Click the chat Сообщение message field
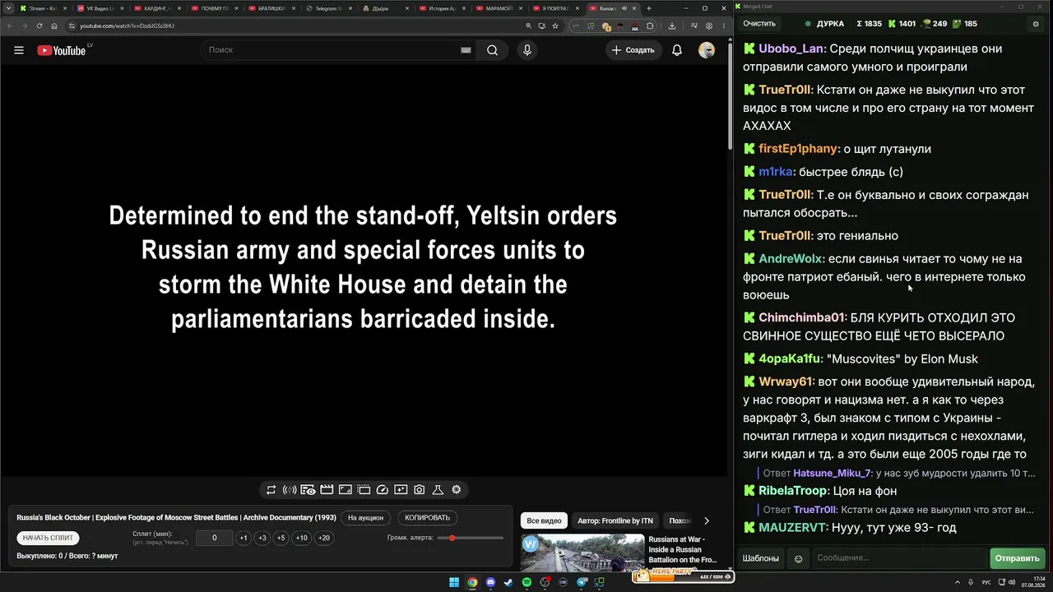The width and height of the screenshot is (1053, 592). (x=900, y=558)
